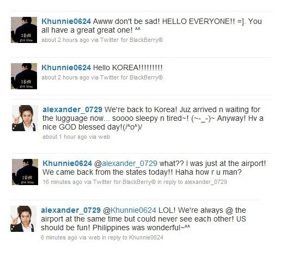Open 'in reply to Khunnie0624' link
The width and height of the screenshot is (300, 258).
tap(133, 237)
